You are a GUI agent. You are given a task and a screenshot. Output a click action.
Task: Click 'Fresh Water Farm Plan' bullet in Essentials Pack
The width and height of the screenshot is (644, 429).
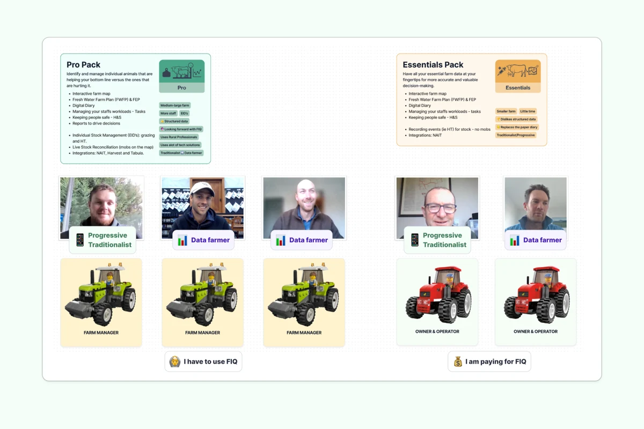(442, 100)
